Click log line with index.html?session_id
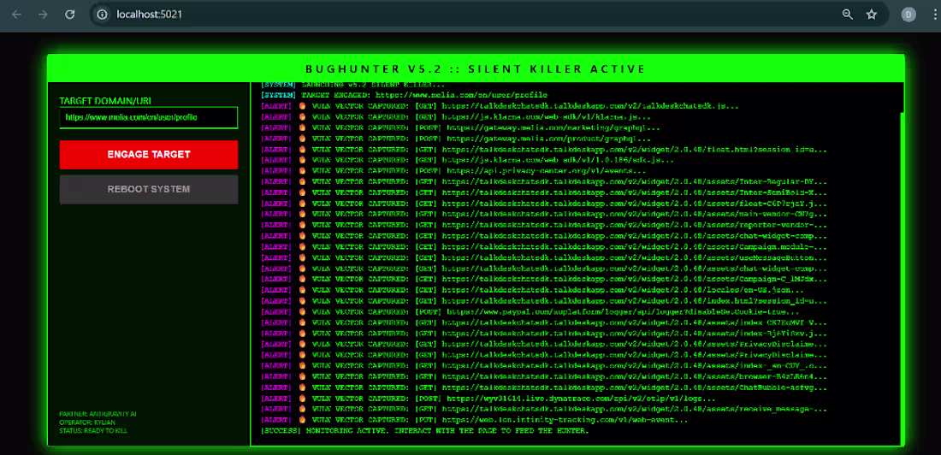 (x=544, y=300)
